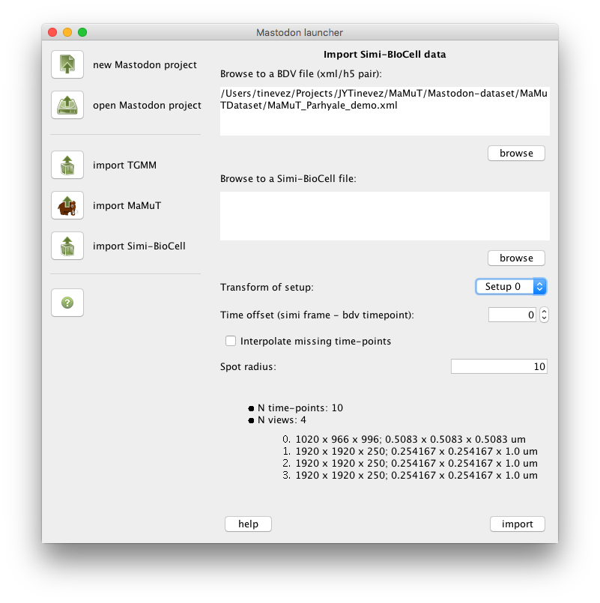Click the new Mastodon project icon
This screenshot has height=603, width=600.
point(67,64)
